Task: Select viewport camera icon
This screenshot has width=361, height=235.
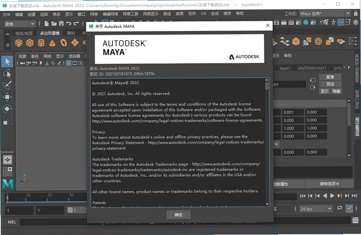Action: pyautogui.click(x=22, y=63)
